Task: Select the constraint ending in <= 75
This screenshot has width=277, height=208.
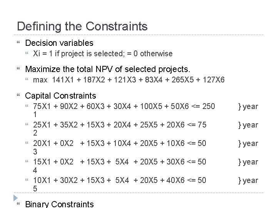Action: pos(120,124)
